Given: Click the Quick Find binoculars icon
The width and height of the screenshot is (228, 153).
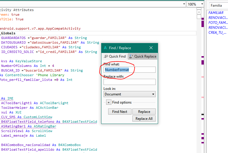Looking at the screenshot, I should [106, 56].
